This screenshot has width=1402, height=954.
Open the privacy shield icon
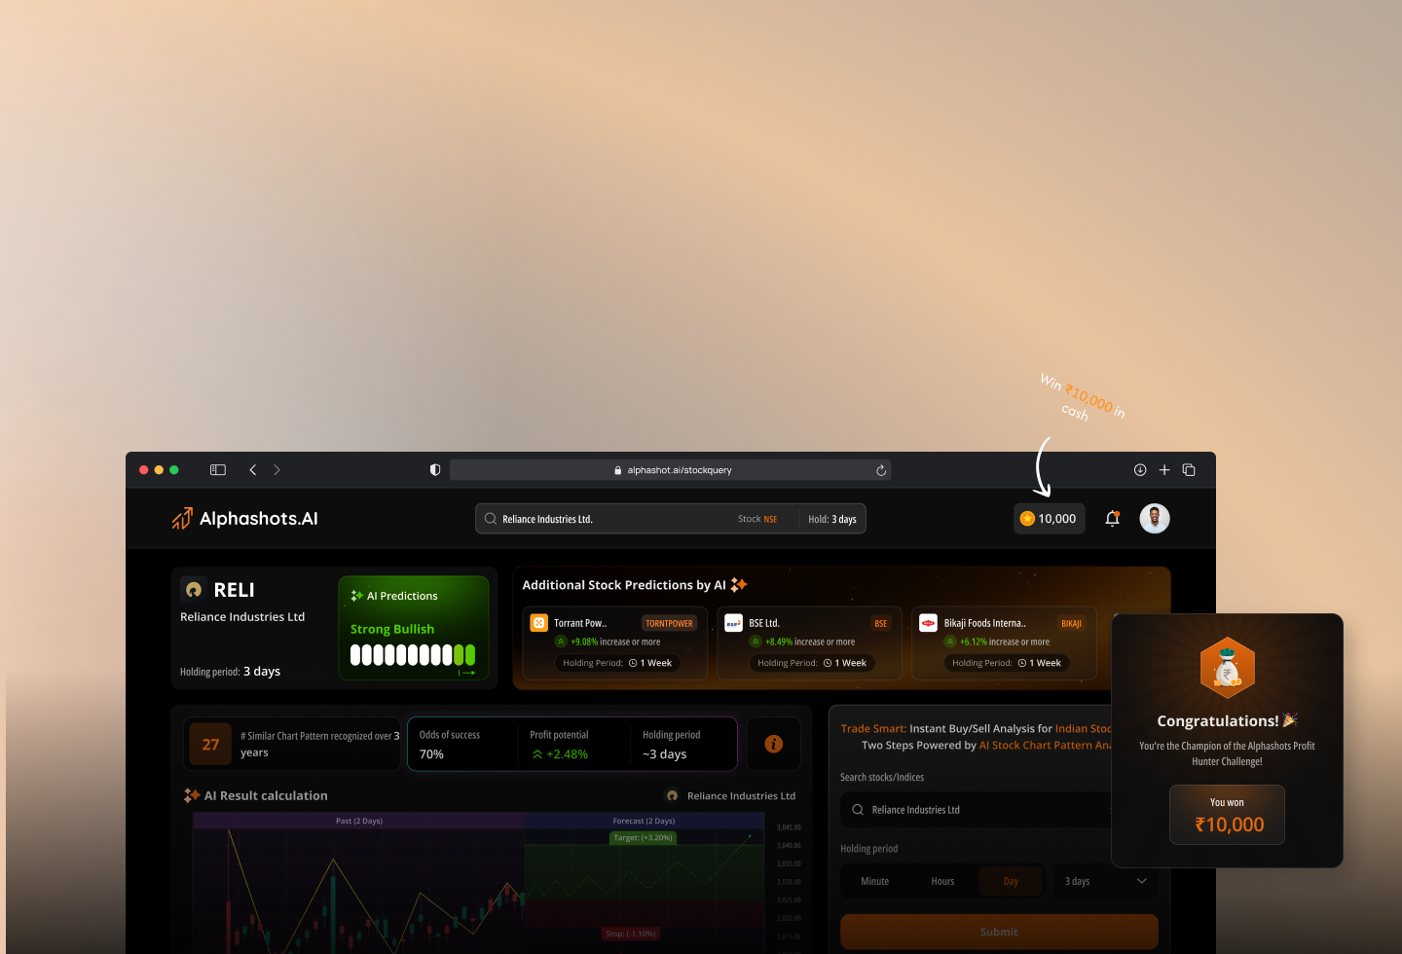coord(435,470)
